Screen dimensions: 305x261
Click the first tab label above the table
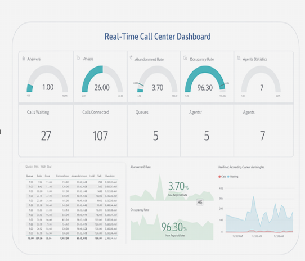(x=29, y=166)
